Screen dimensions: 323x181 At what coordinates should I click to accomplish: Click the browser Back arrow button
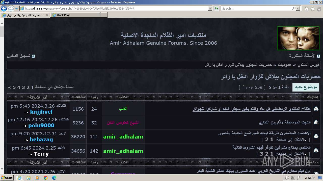click(x=4, y=8)
